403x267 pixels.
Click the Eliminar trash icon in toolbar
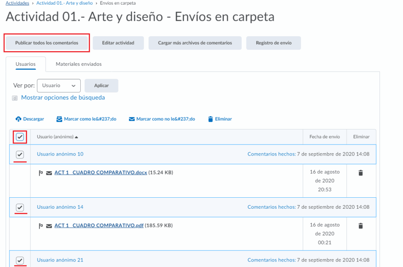pyautogui.click(x=211, y=119)
